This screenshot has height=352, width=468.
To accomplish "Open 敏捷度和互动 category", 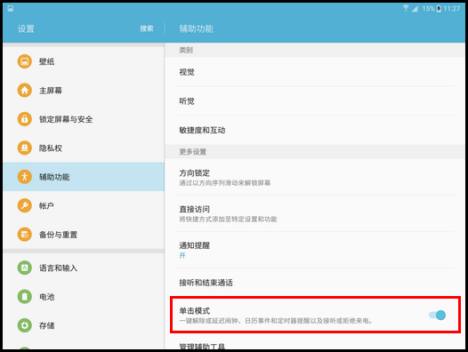I will point(315,130).
